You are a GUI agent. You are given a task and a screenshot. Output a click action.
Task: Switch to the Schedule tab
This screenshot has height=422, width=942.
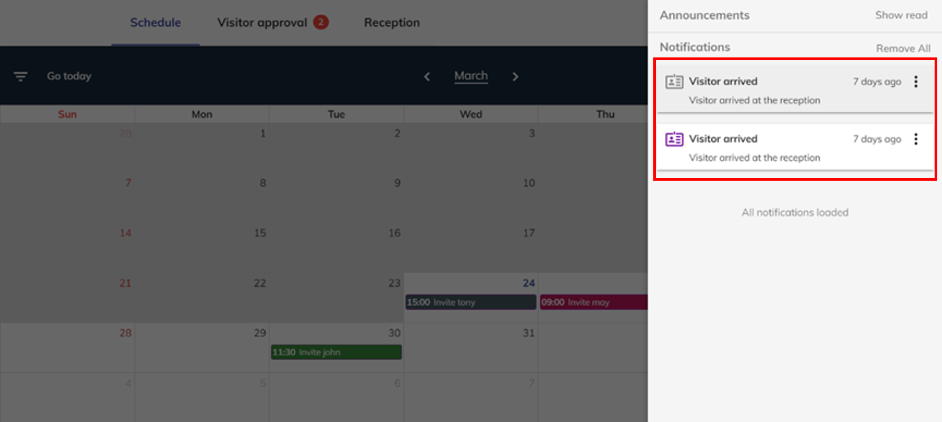155,23
